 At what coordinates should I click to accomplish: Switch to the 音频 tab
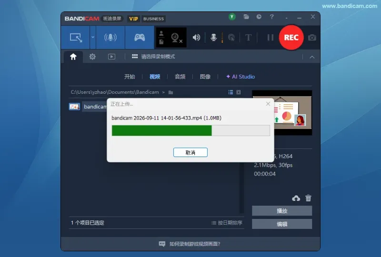pos(180,77)
